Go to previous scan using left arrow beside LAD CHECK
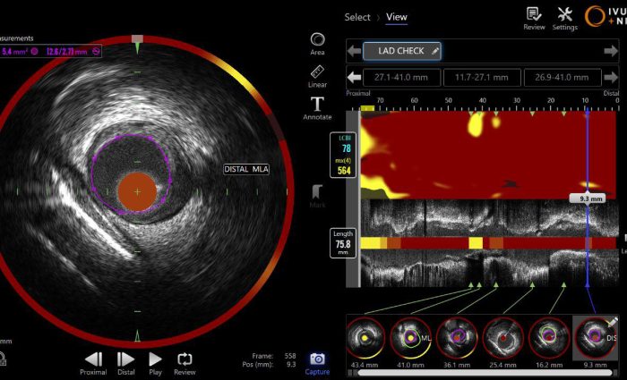The image size is (627, 380). tap(355, 51)
